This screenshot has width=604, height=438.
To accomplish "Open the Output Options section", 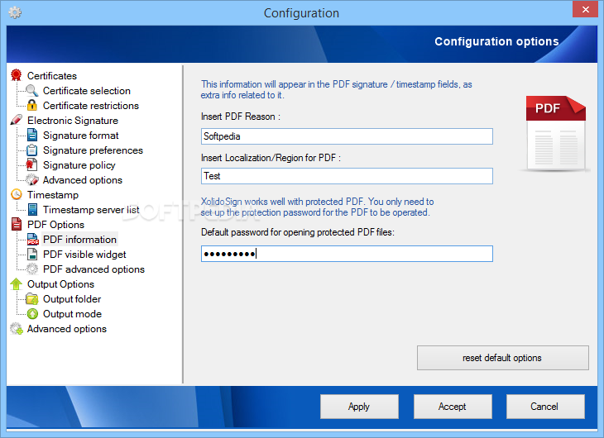I will click(60, 284).
